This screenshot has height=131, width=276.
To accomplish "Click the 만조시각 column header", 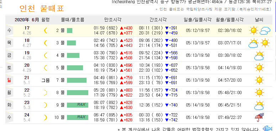I will point(113,20).
